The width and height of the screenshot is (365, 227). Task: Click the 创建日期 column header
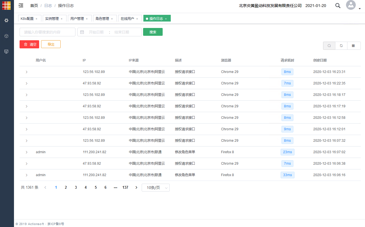(x=320, y=60)
